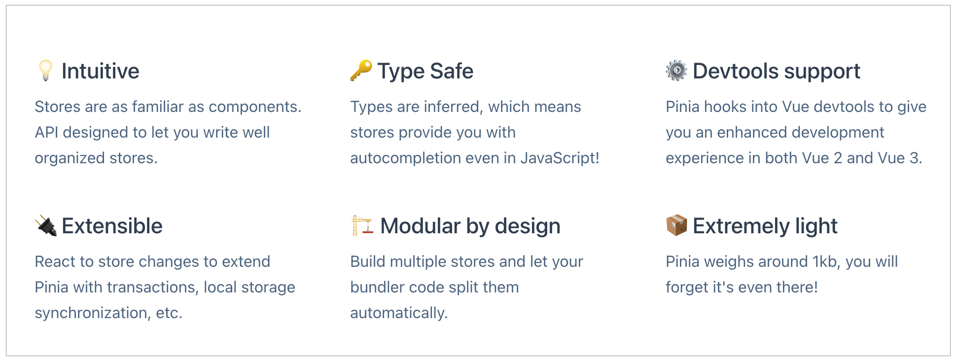
Task: Click the key icon beside Type Safe
Action: tap(361, 71)
